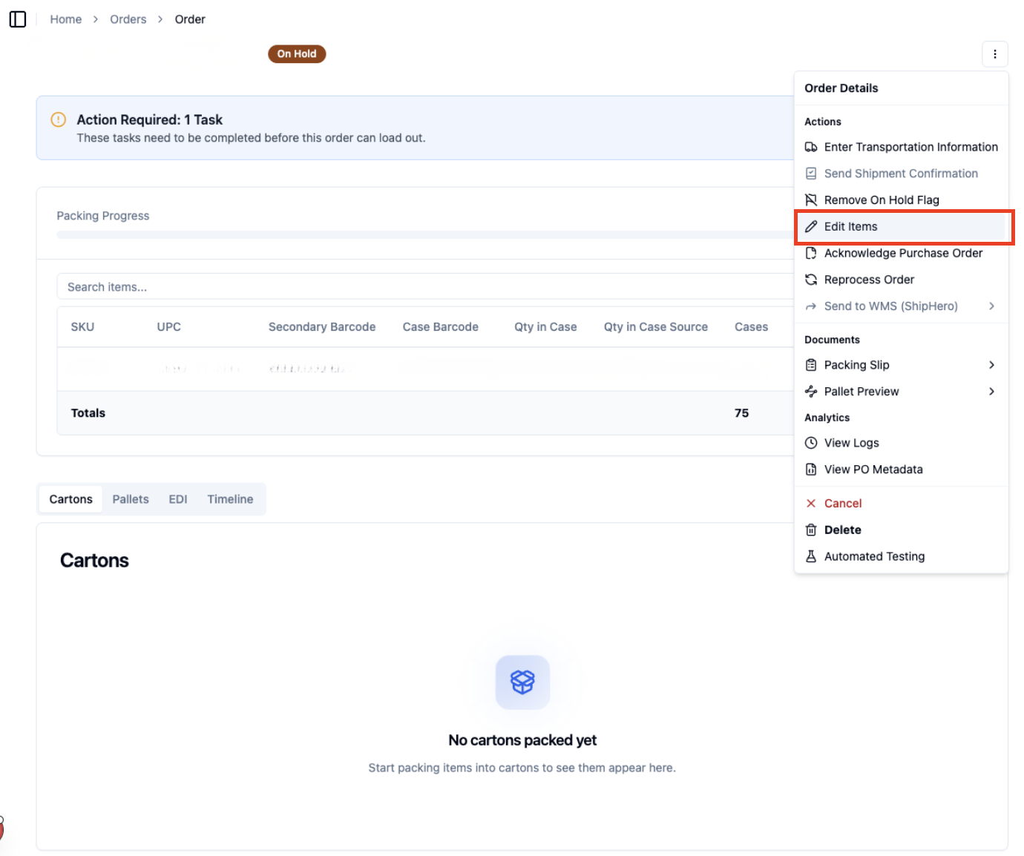Image resolution: width=1024 pixels, height=856 pixels.
Task: Click the Reprocess Order refresh icon
Action: coord(811,280)
